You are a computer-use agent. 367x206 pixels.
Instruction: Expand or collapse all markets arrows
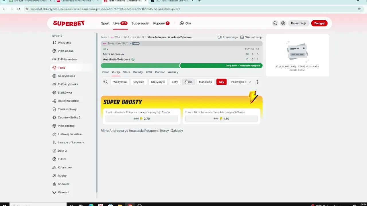257,82
